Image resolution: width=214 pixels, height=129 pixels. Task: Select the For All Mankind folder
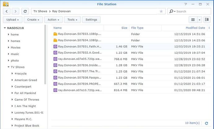(25, 93)
